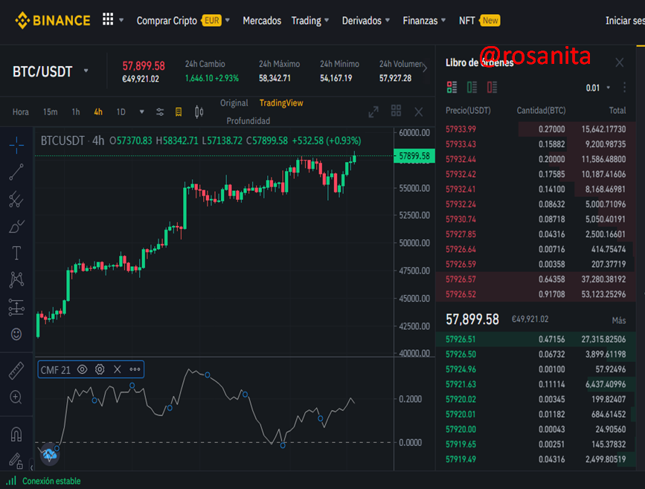Click the Conexión estable status
Image resolution: width=645 pixels, height=489 pixels.
pos(51,481)
